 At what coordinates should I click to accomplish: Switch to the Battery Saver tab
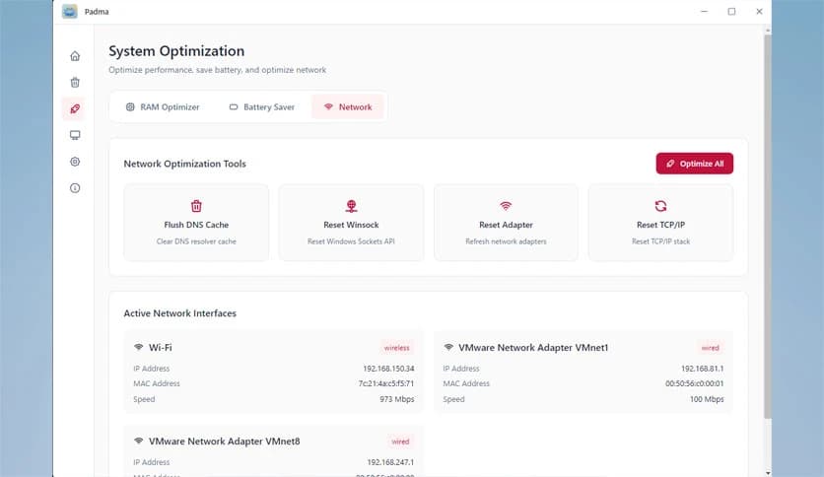click(261, 106)
